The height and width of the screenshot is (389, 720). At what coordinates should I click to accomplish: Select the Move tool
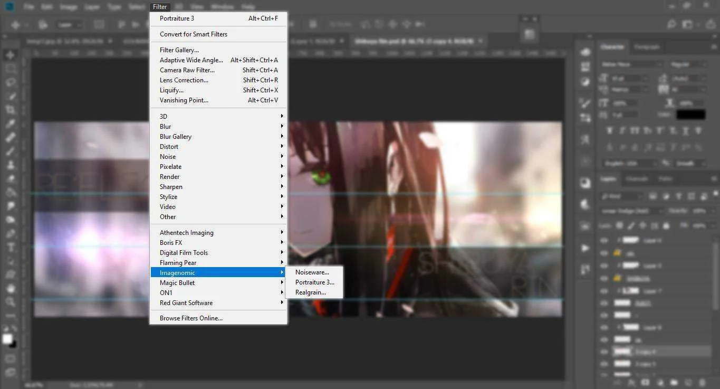tap(10, 55)
